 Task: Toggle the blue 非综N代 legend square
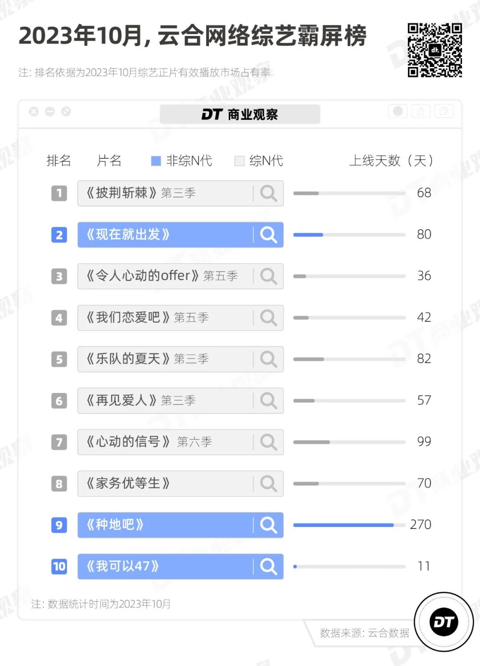click(156, 161)
